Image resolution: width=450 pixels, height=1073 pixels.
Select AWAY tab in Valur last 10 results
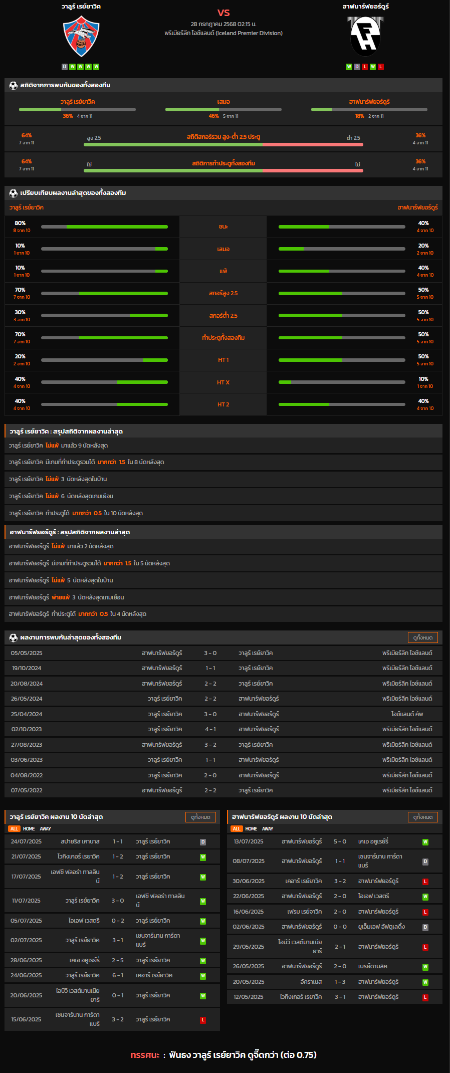[46, 829]
